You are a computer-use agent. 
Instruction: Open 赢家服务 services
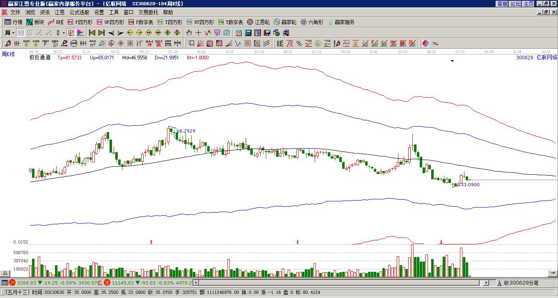click(341, 22)
